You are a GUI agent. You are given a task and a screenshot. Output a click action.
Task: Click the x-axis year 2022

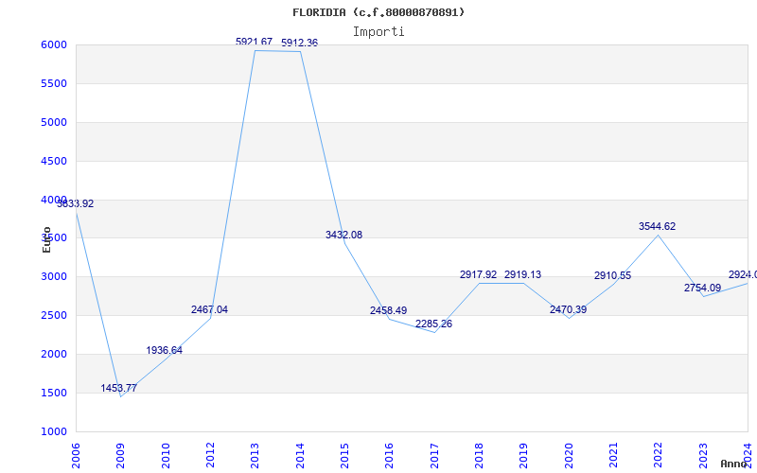(x=659, y=456)
